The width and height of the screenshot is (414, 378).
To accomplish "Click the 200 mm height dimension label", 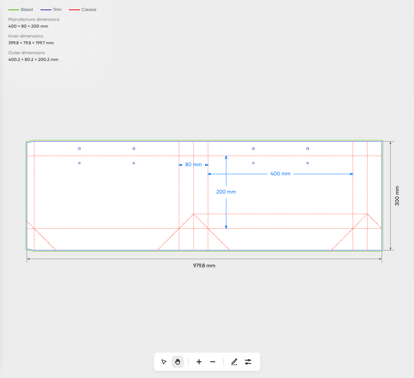I will (x=226, y=192).
